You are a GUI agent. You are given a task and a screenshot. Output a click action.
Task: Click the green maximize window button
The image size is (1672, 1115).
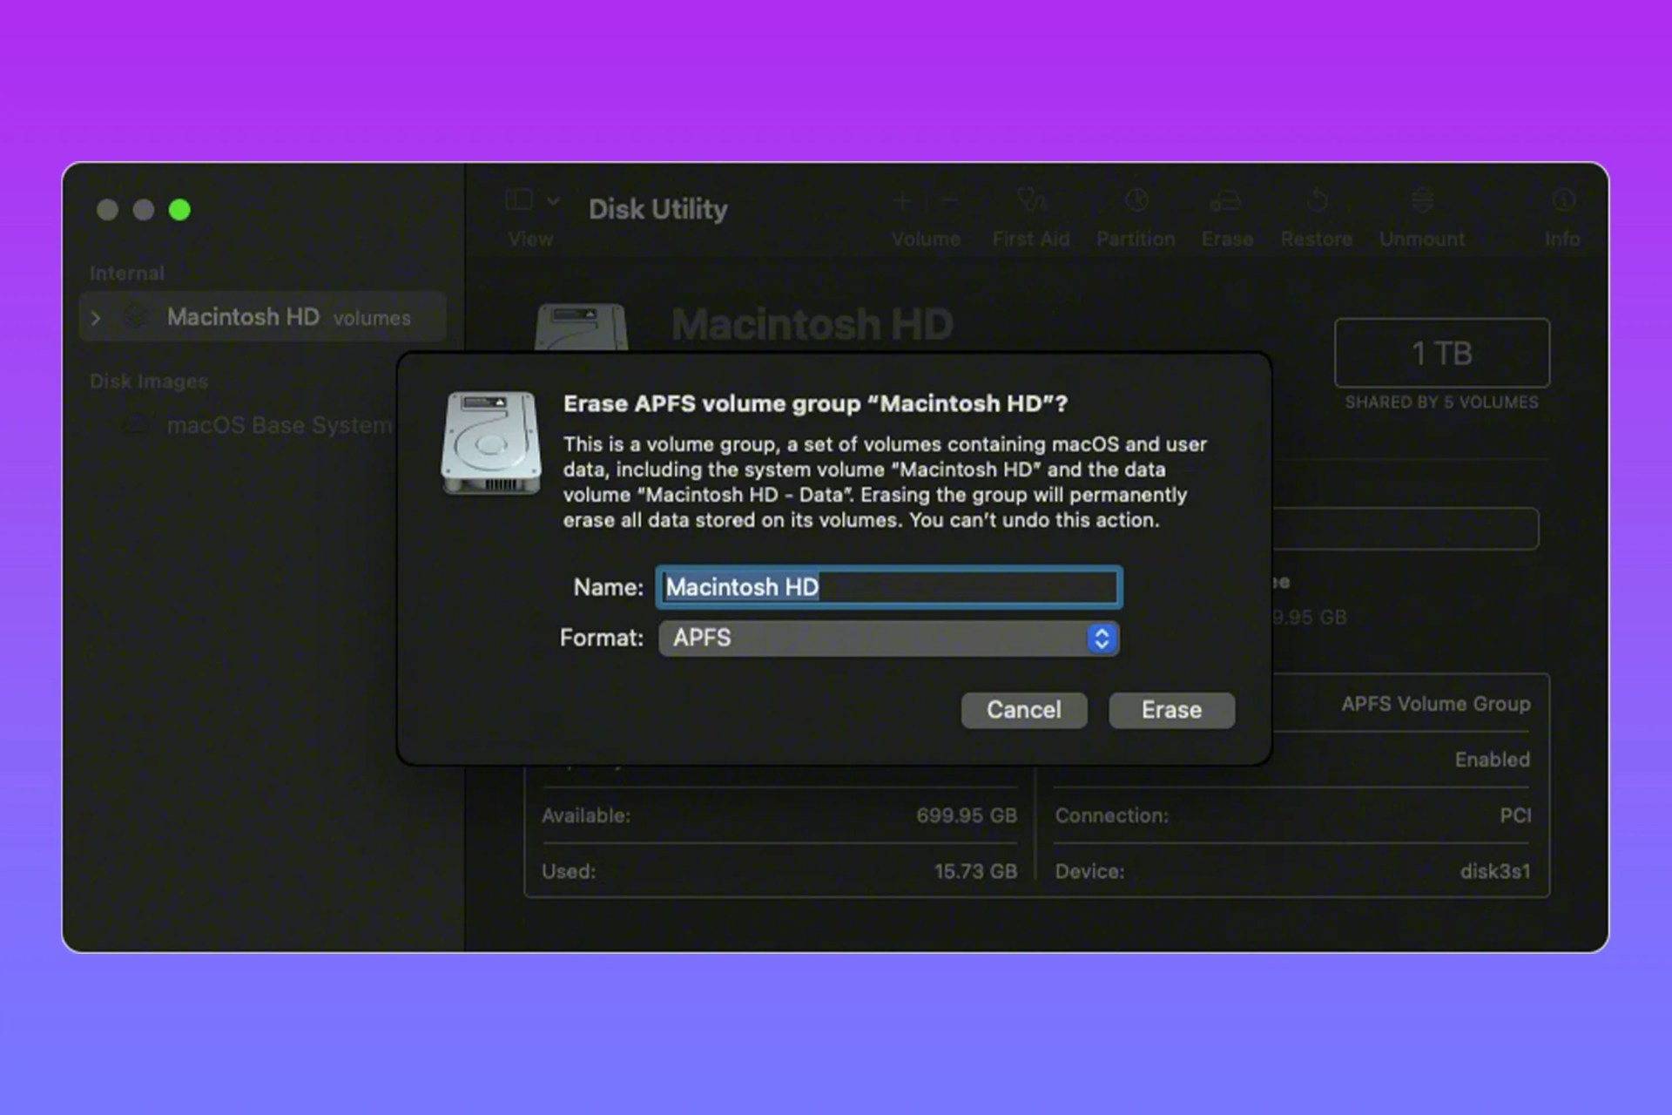click(179, 210)
